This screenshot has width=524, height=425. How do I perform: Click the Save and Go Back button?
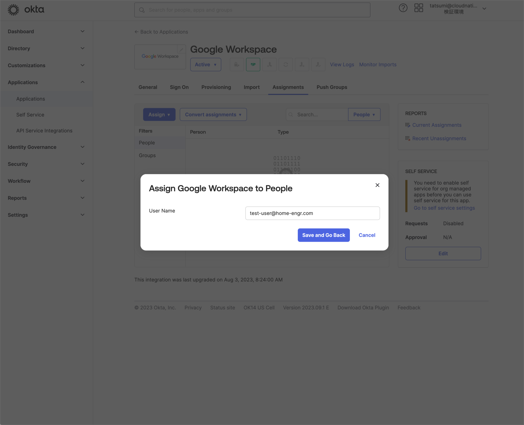coord(323,235)
